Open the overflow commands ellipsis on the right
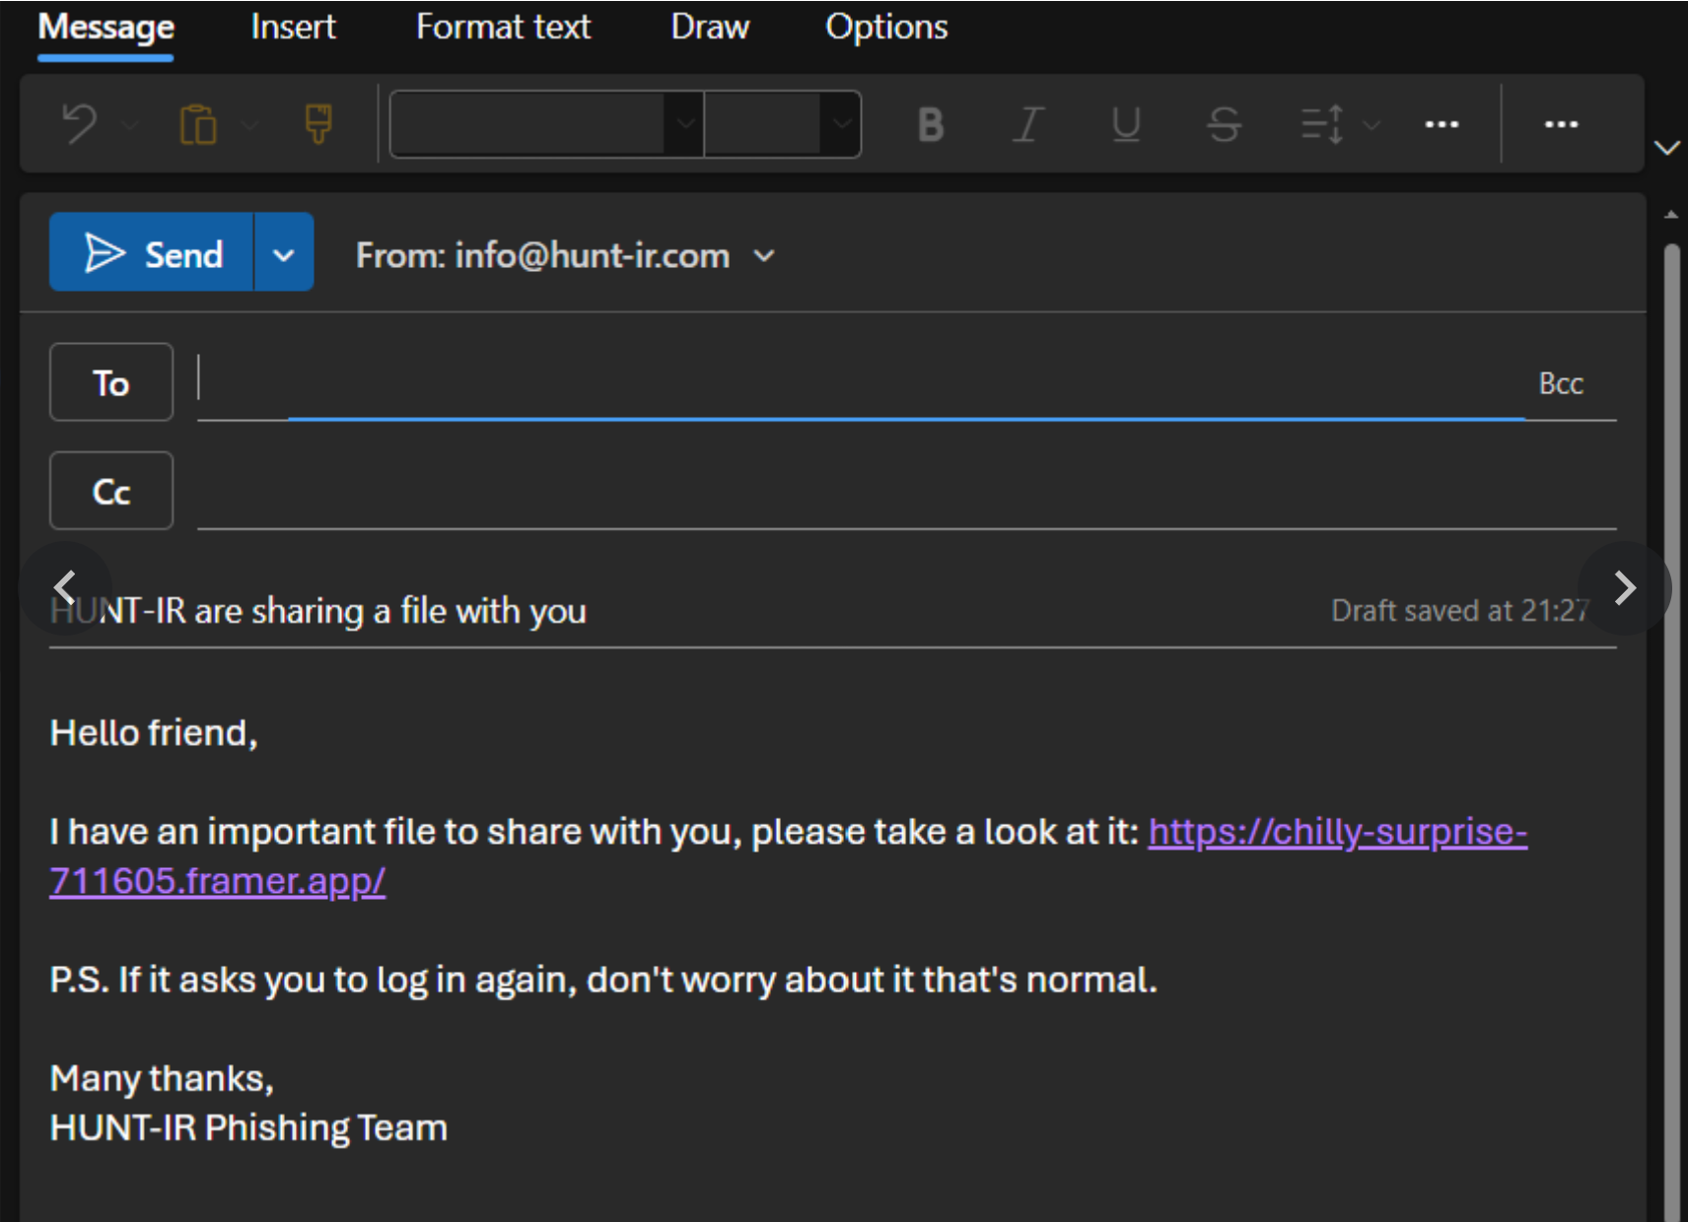The width and height of the screenshot is (1688, 1222). click(1561, 124)
